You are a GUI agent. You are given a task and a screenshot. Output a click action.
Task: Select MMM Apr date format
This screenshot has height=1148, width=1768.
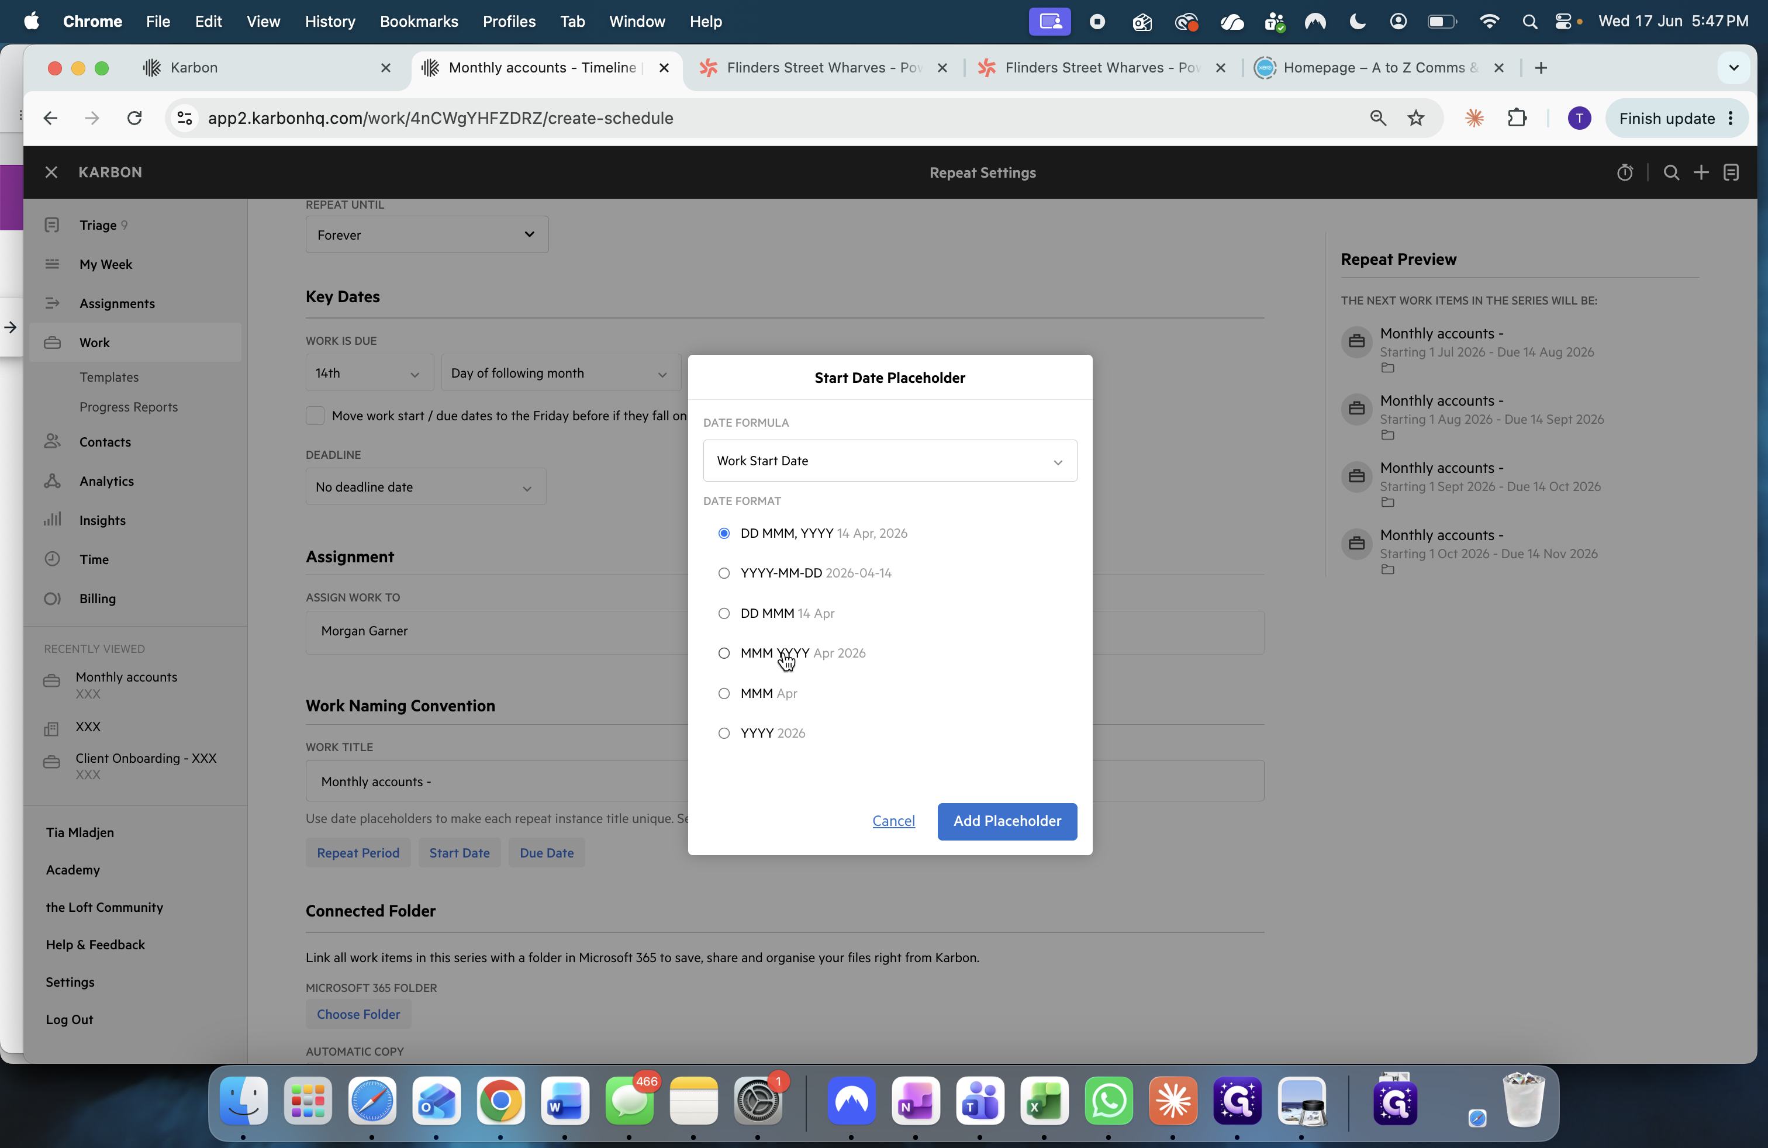tap(724, 694)
